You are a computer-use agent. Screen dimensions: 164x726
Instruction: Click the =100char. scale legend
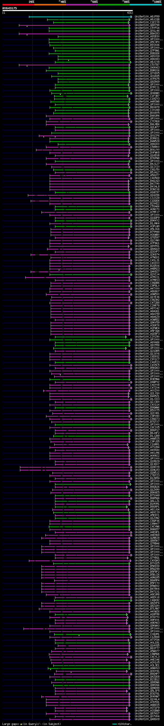pos(122,724)
